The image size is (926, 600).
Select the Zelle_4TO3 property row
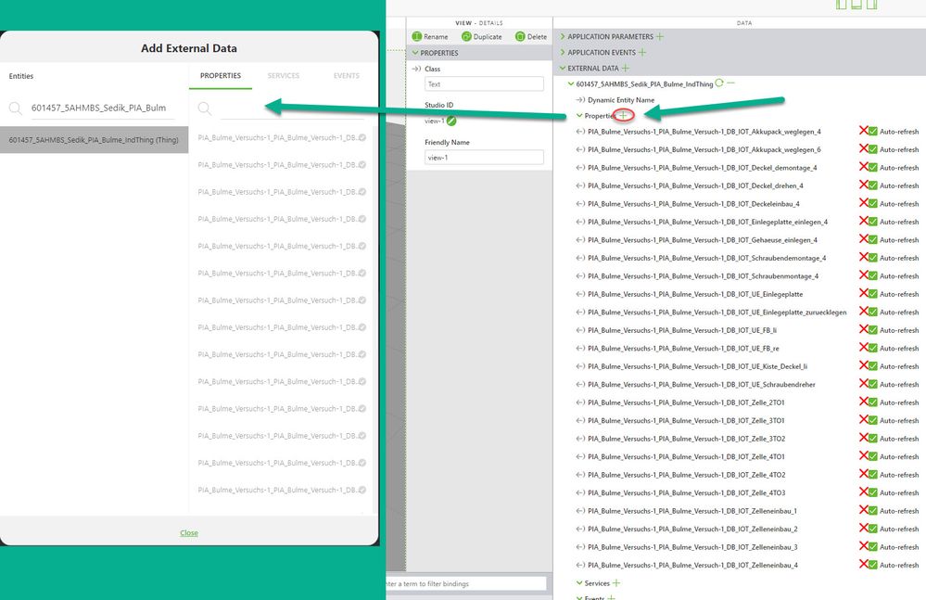tap(686, 492)
